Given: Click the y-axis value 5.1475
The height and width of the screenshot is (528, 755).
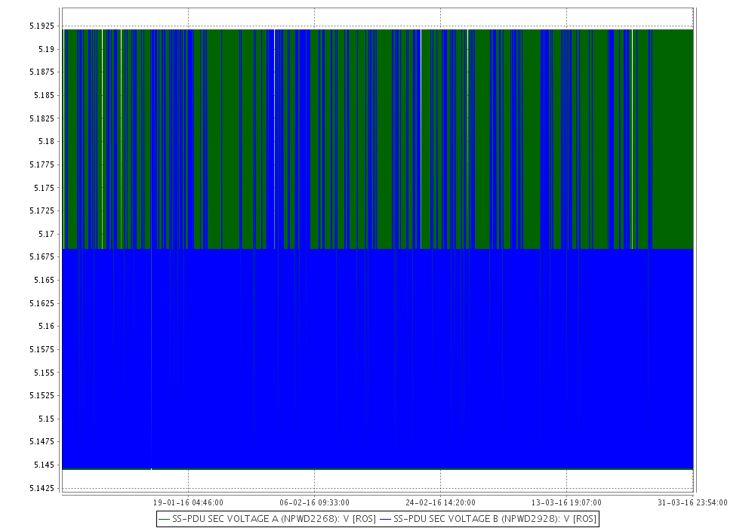Looking at the screenshot, I should [42, 441].
